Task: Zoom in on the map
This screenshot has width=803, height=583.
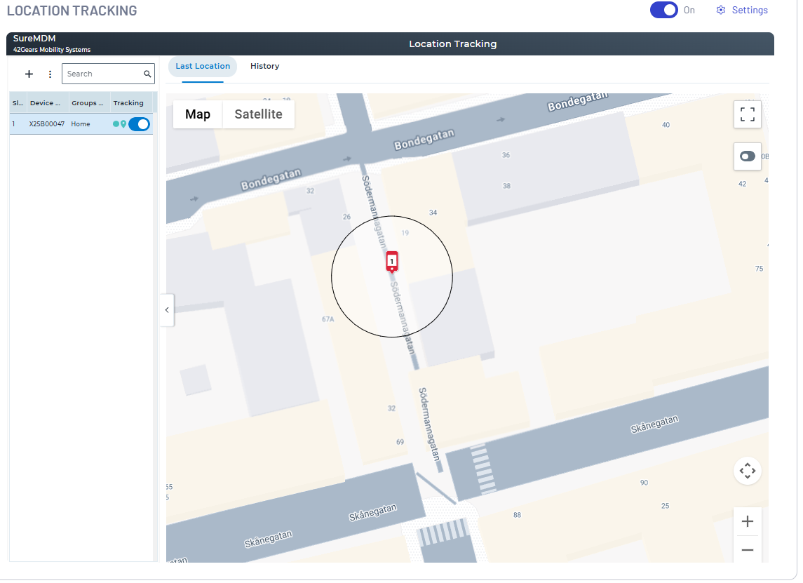Action: (x=747, y=521)
